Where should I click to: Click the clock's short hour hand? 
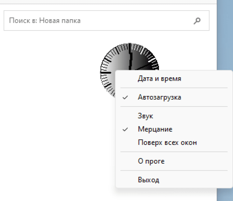[140, 67]
